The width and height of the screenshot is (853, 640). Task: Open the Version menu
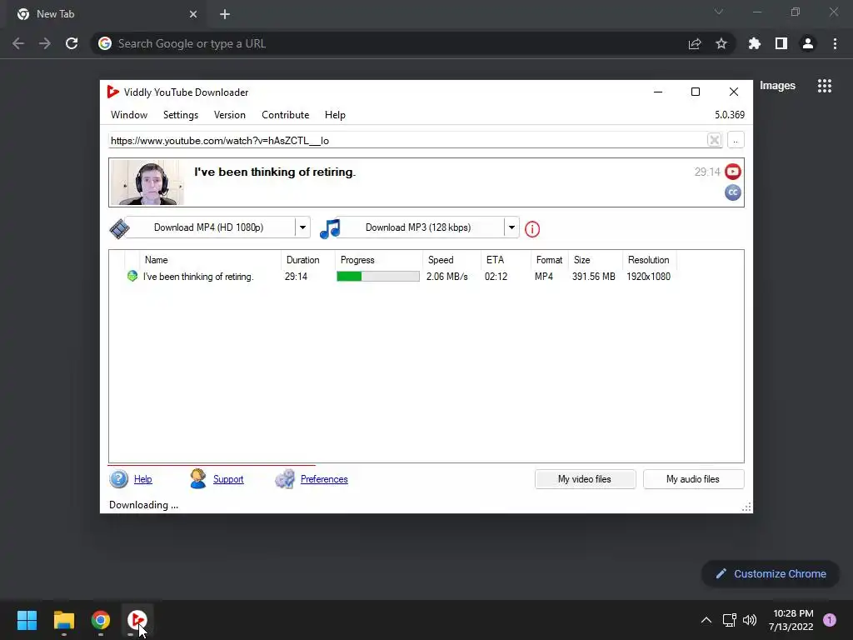pos(230,115)
